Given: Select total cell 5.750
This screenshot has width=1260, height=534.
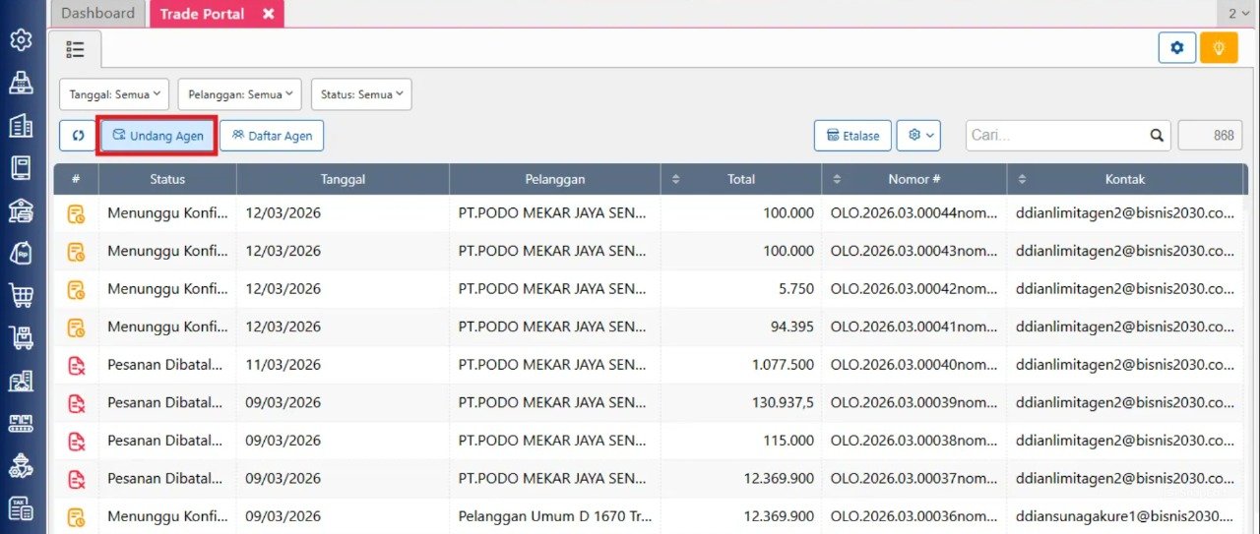Looking at the screenshot, I should [x=741, y=289].
